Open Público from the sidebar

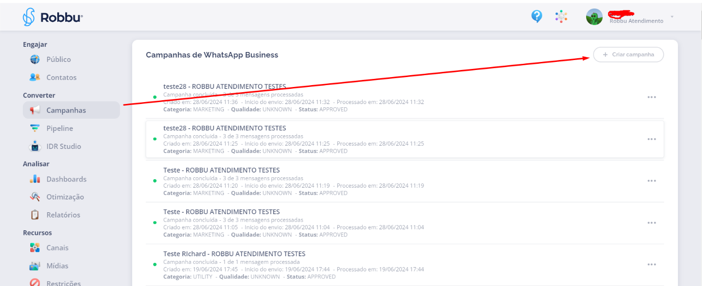[58, 60]
